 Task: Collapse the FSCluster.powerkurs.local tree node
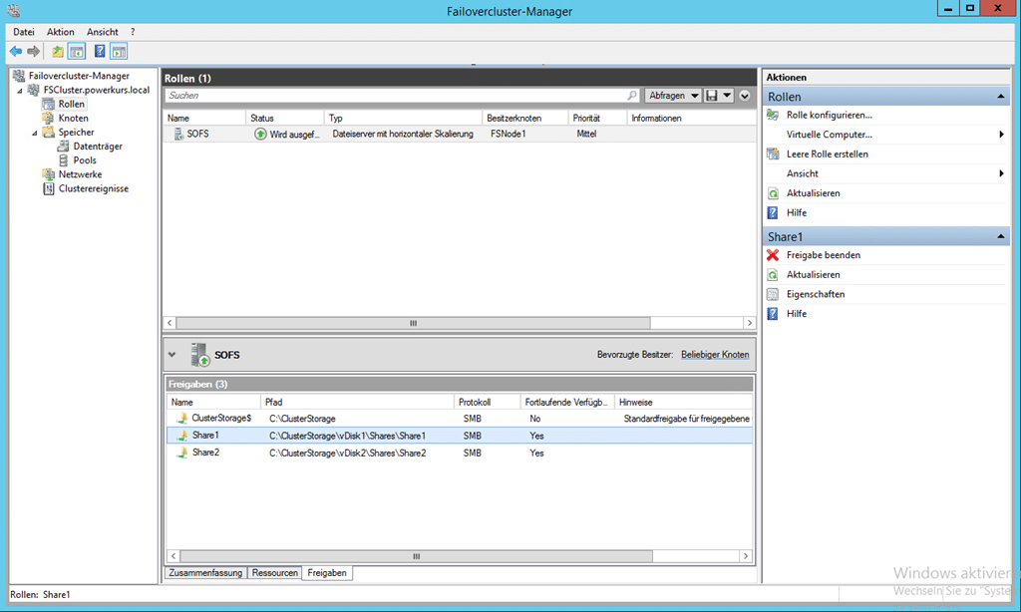click(20, 91)
